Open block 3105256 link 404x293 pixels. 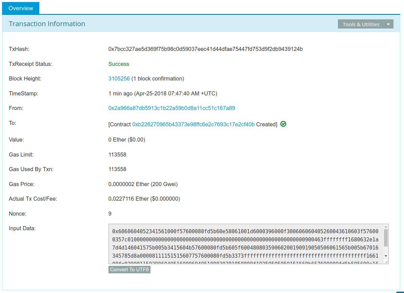coord(119,79)
